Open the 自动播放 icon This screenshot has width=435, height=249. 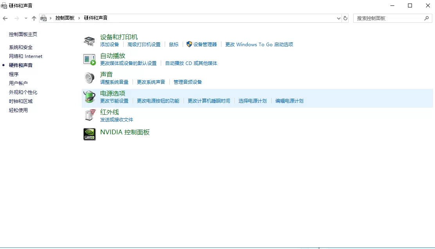coord(89,60)
